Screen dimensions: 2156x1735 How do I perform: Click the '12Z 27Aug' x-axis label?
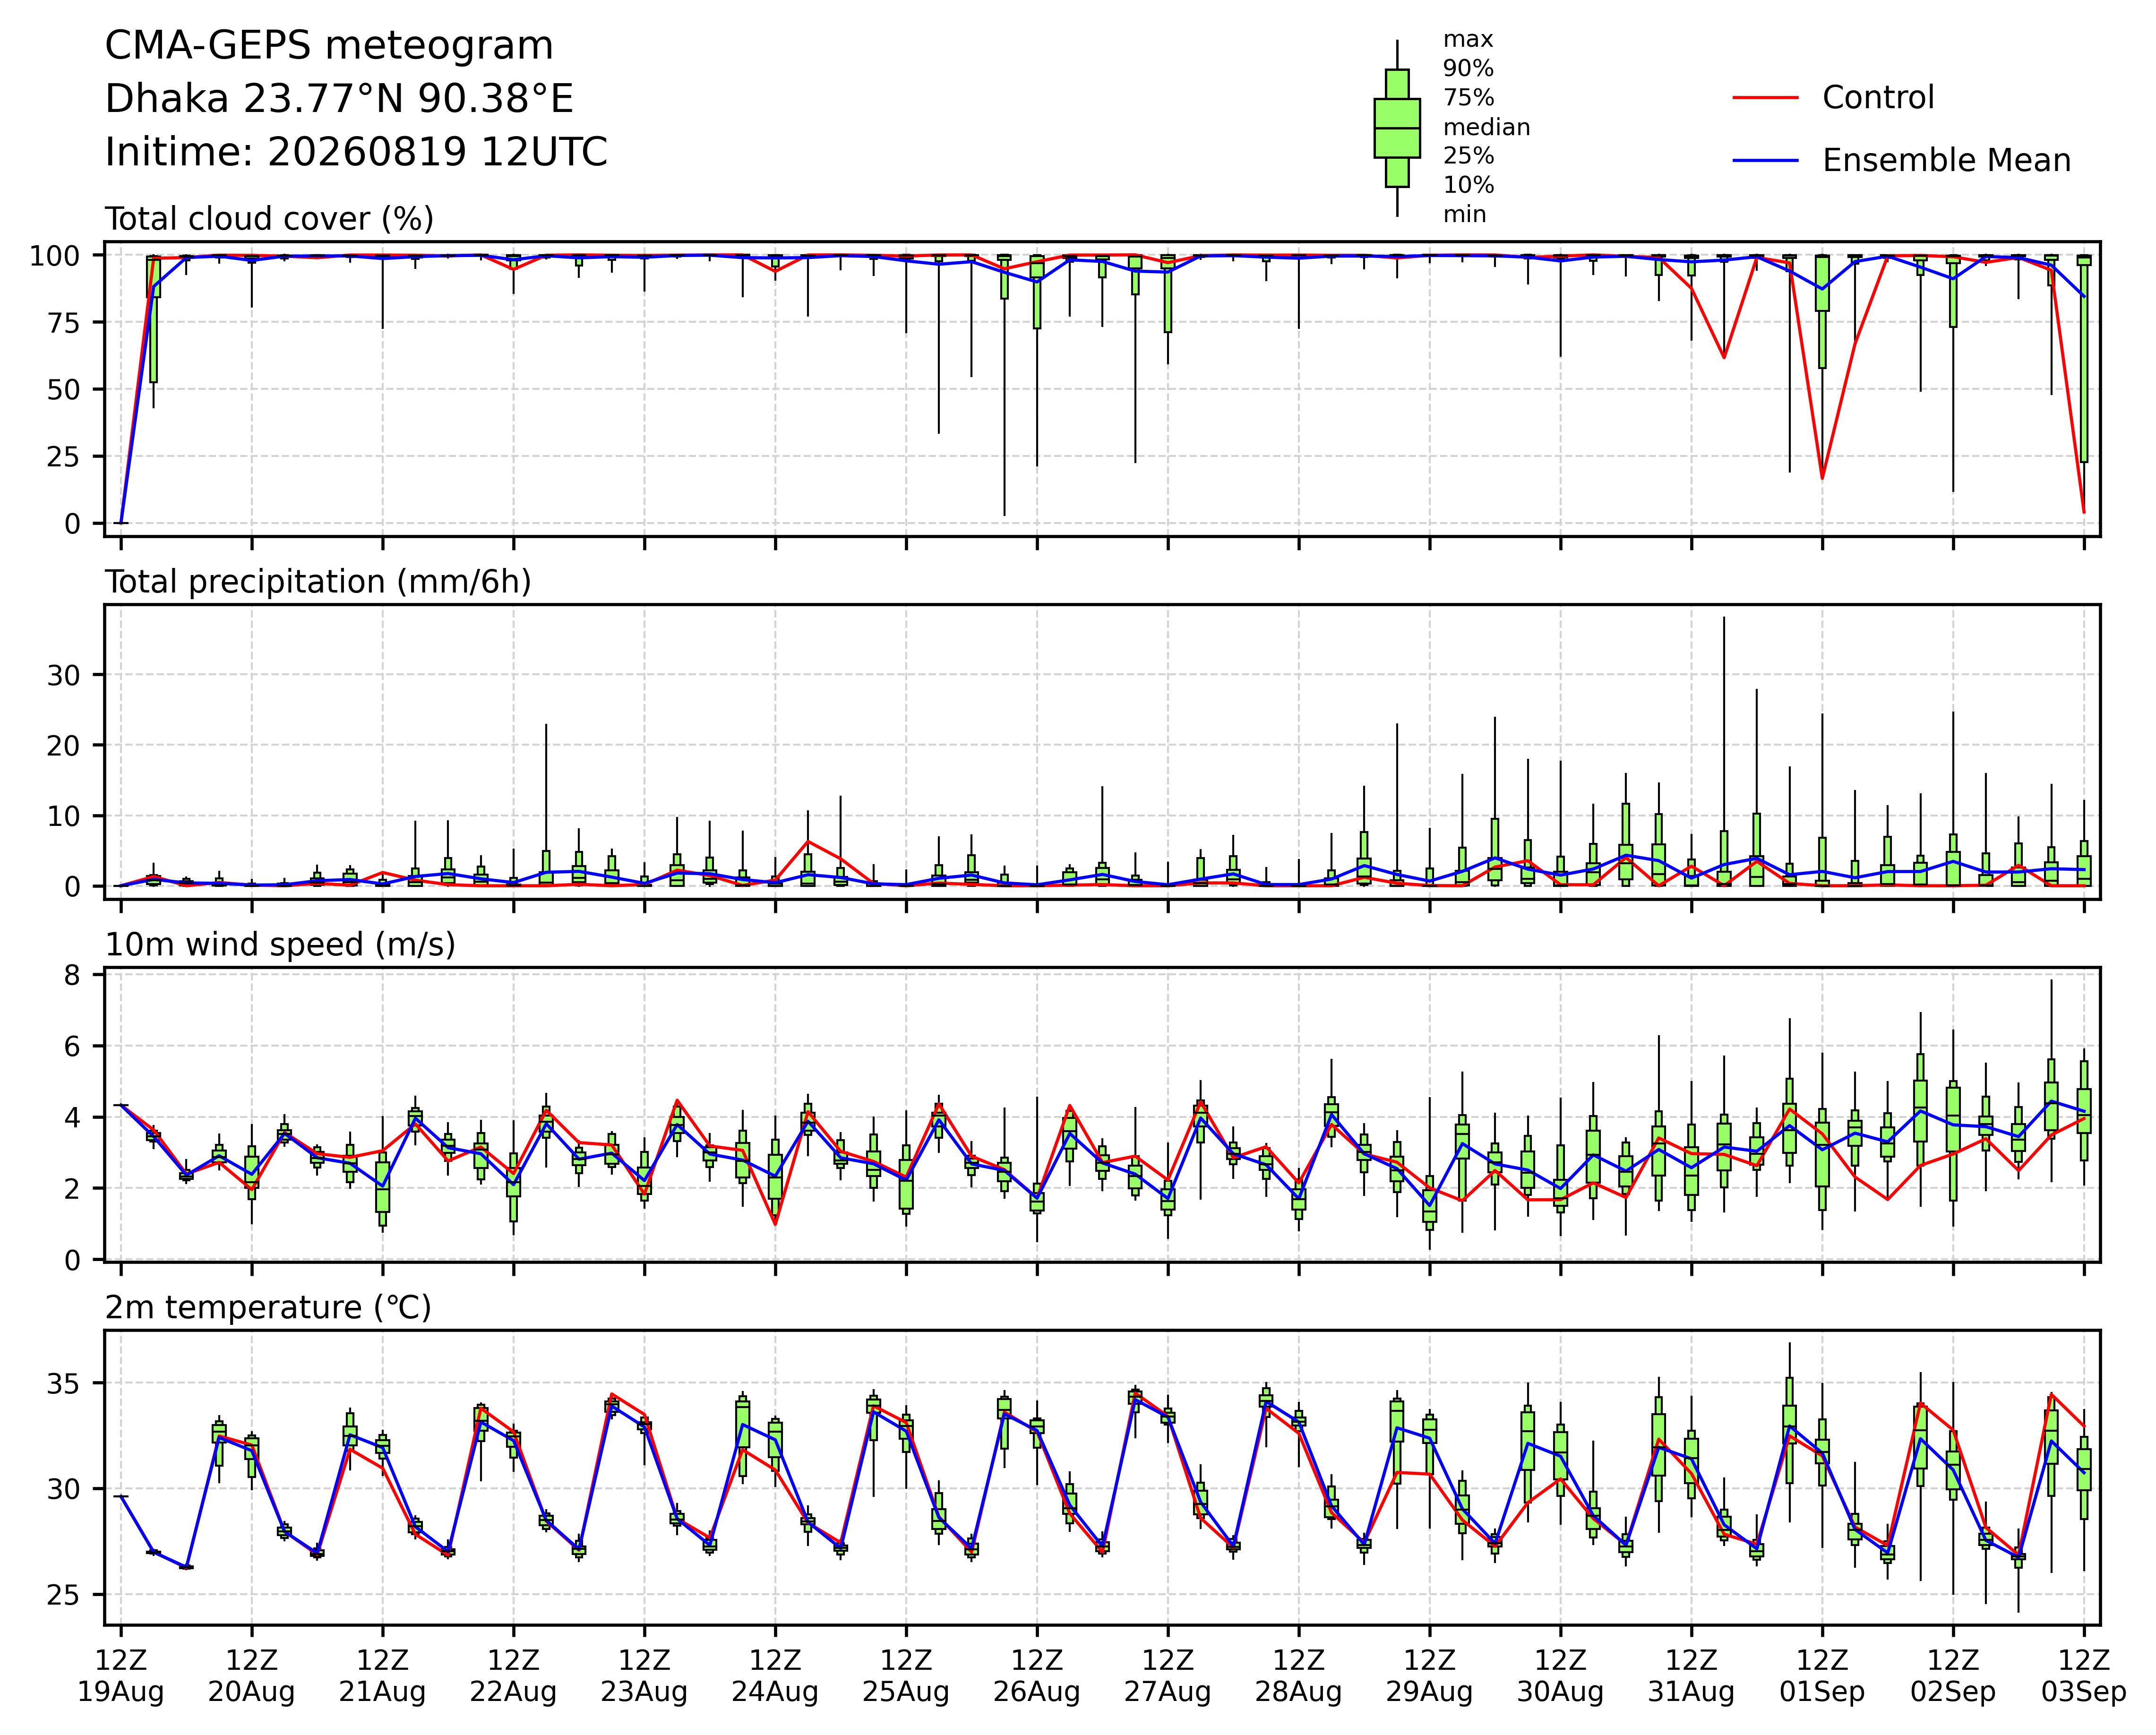(1167, 1676)
